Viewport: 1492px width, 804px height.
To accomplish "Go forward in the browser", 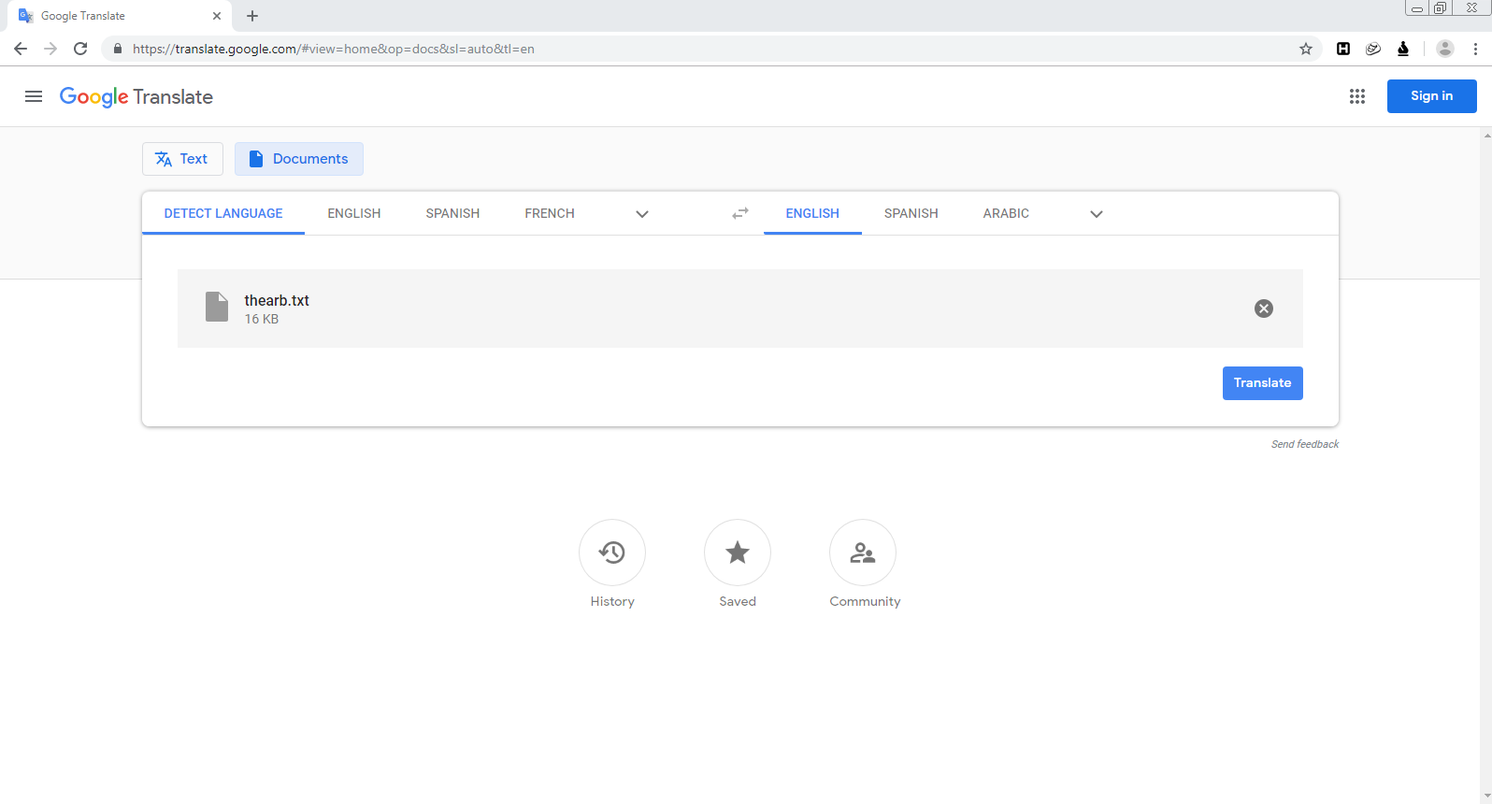I will pyautogui.click(x=50, y=49).
